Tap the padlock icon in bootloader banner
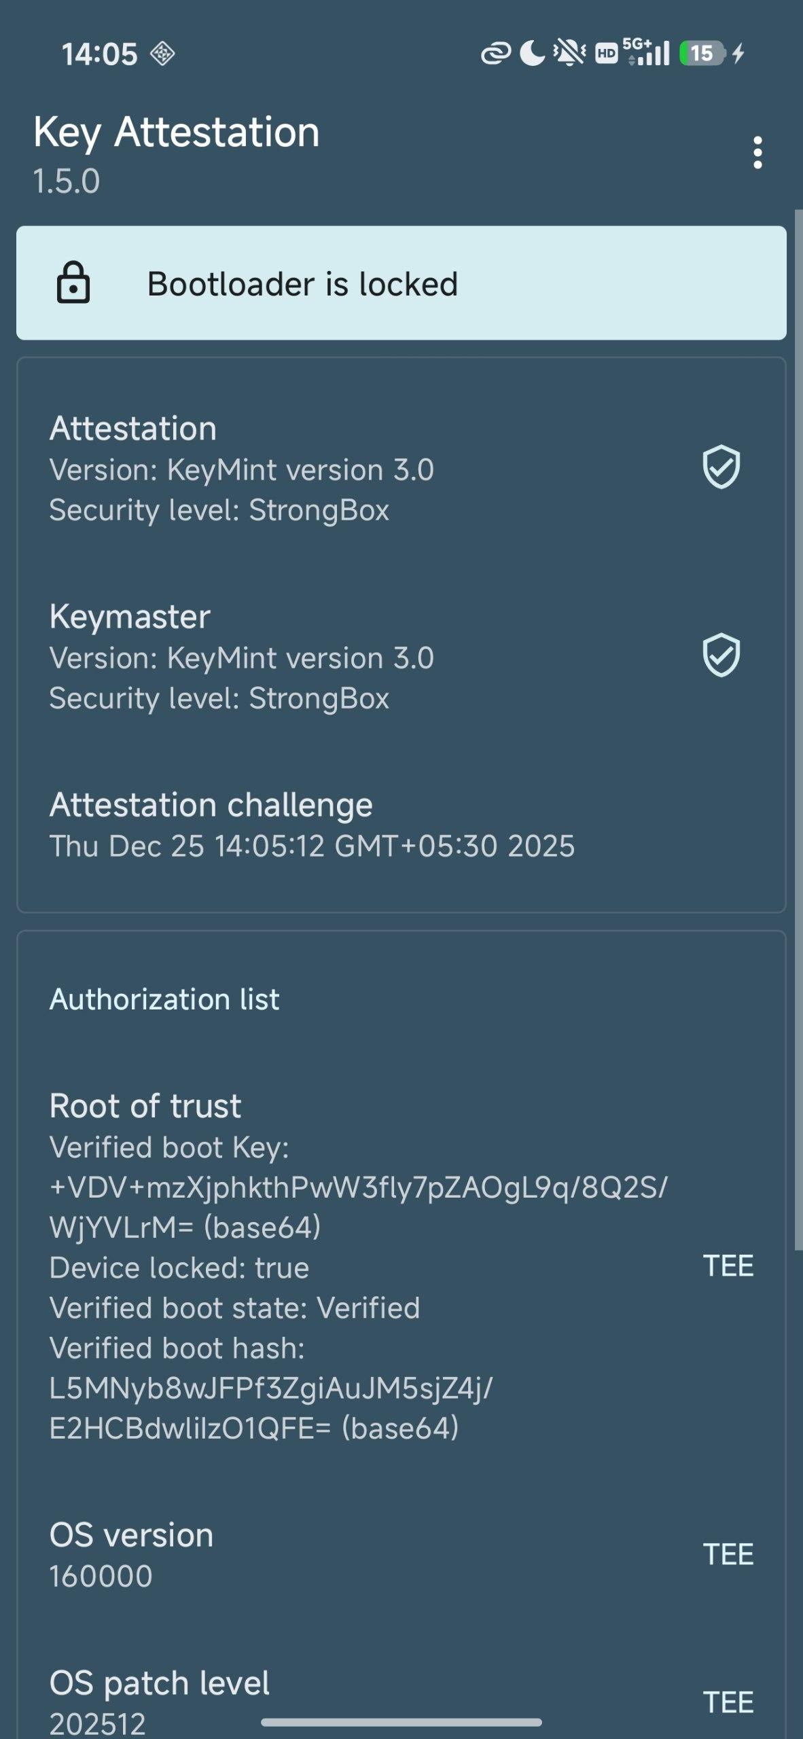The image size is (803, 1739). click(x=73, y=283)
